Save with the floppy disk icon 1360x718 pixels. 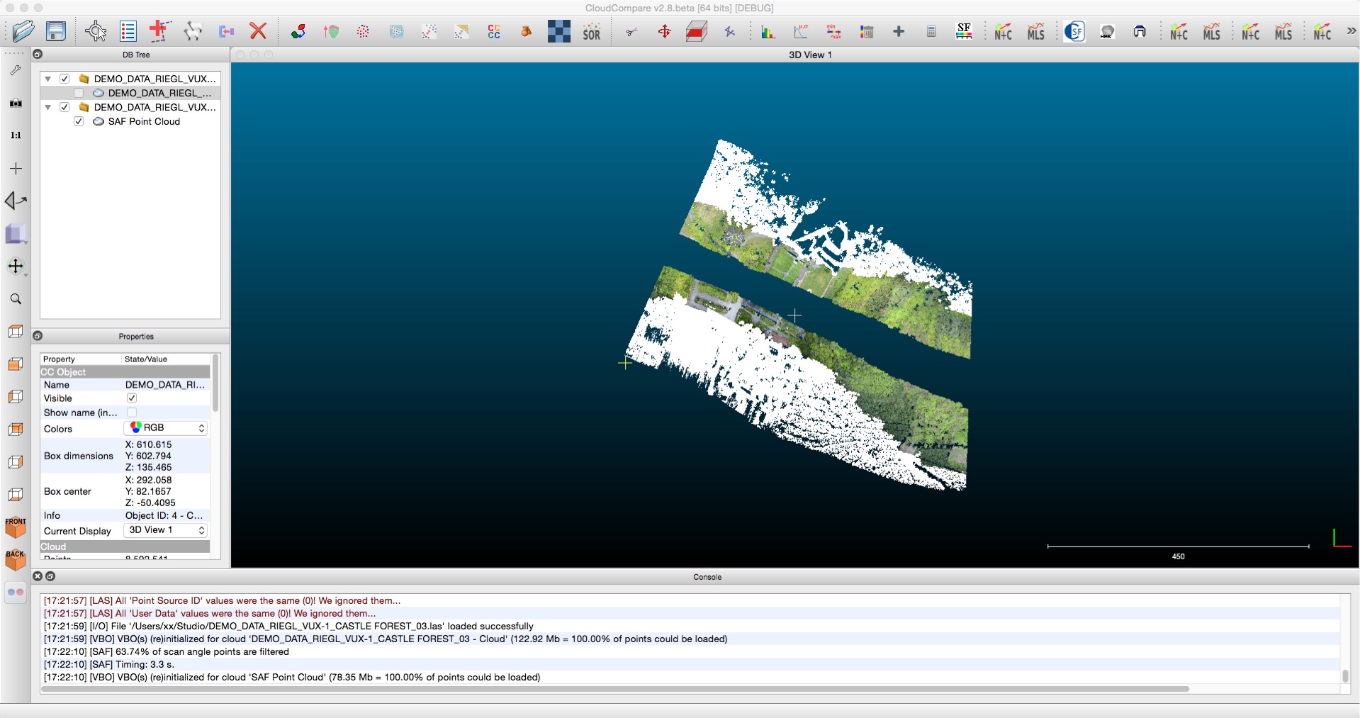coord(56,31)
